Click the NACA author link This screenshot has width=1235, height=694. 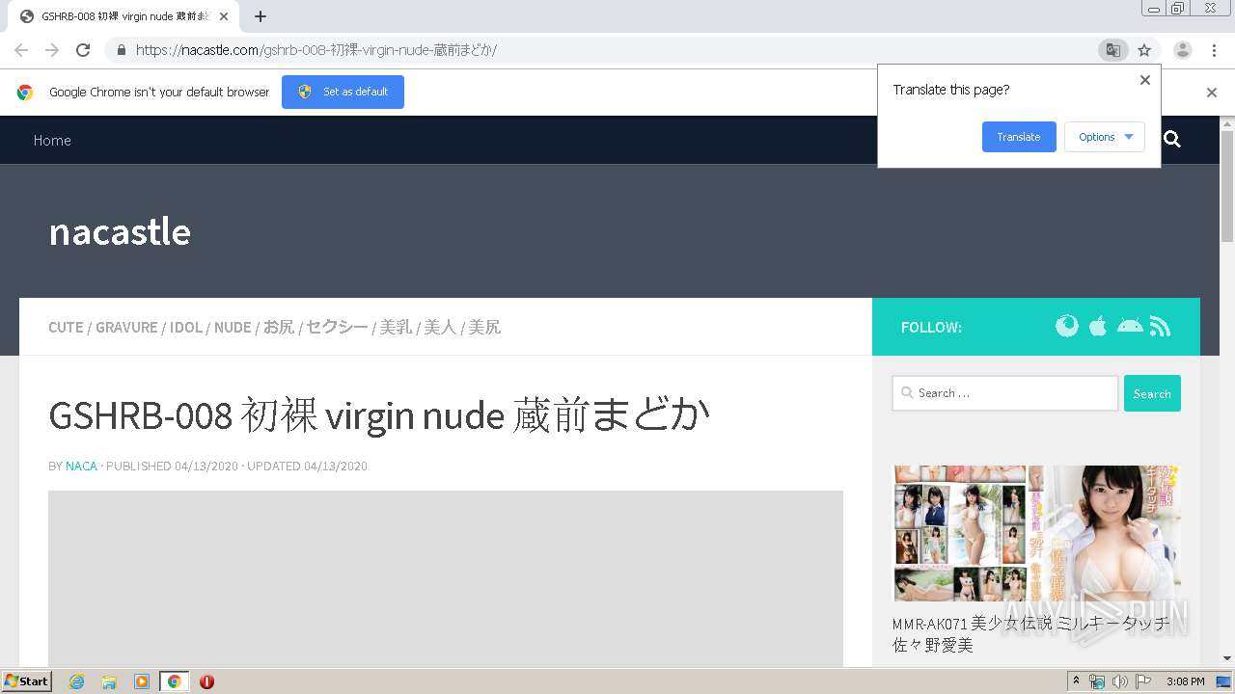[81, 466]
